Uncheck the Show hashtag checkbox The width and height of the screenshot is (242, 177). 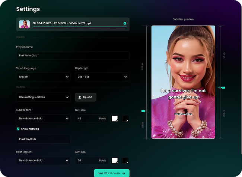pos(18,129)
